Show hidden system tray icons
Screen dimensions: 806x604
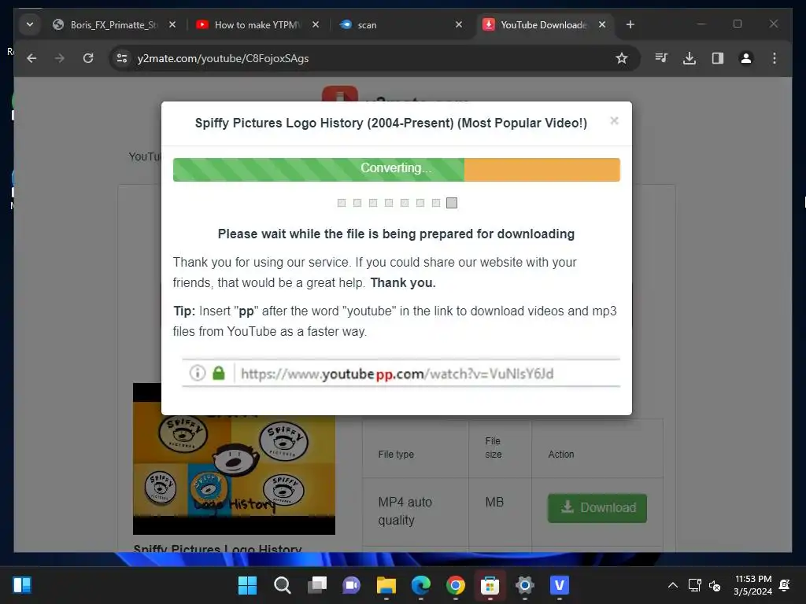click(x=673, y=585)
